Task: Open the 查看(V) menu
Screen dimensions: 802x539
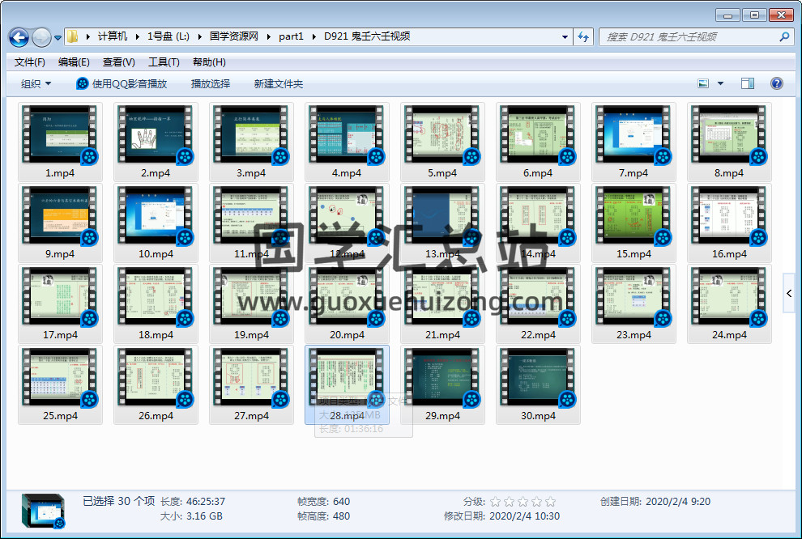Action: 118,62
